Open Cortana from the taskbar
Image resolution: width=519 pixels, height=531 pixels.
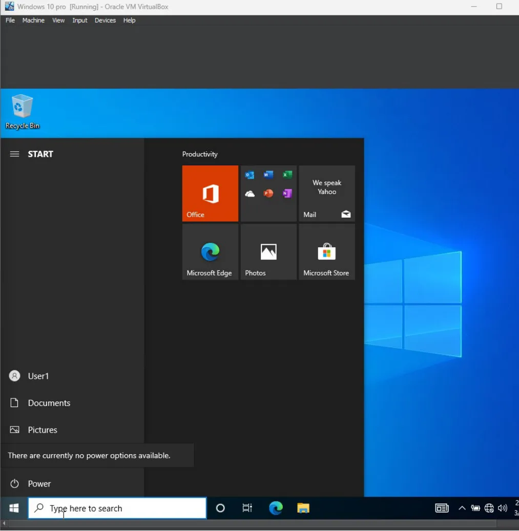coord(220,508)
